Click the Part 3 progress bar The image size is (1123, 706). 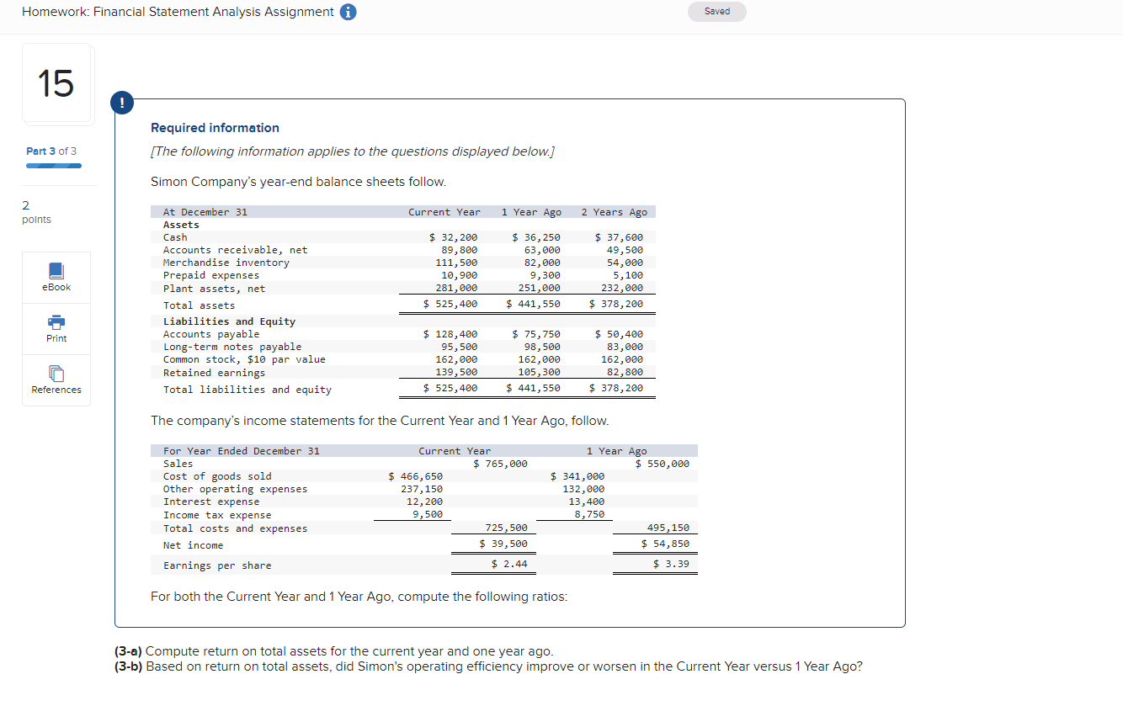[x=53, y=166]
